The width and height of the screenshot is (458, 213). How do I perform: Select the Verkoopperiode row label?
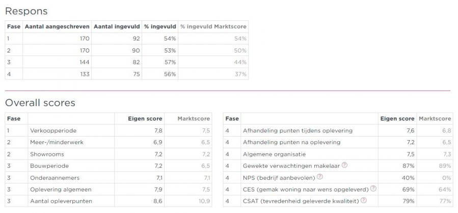click(x=53, y=130)
